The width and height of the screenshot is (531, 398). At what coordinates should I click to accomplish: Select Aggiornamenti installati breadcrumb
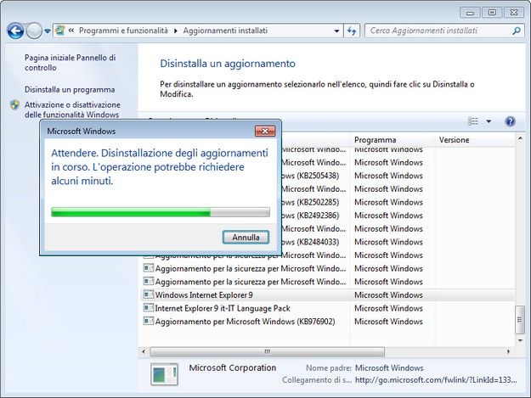coord(225,31)
